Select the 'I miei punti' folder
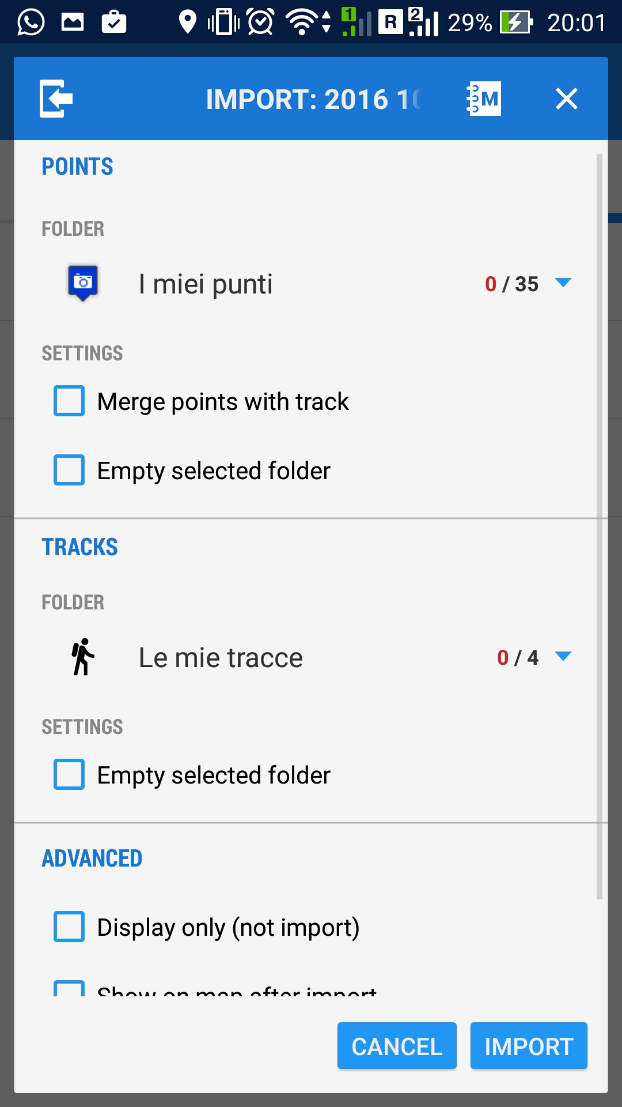This screenshot has height=1107, width=622. 206,284
